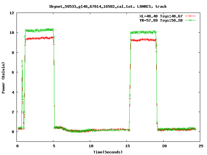Click the green data spike near 7 Kelvin
Image resolution: width=207 pixels, height=155 pixels.
[x=22, y=61]
